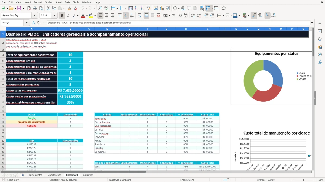This screenshot has height=182, width=325.
Task: Click the Select Function sigma button
Action: [x=38, y=23]
